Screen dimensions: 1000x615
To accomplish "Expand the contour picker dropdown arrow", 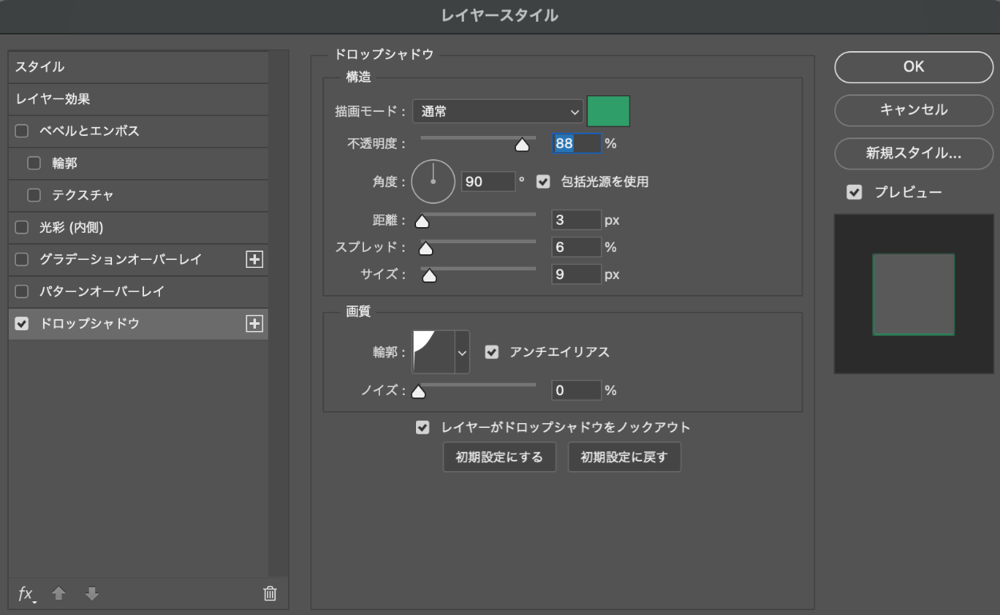I will [462, 352].
